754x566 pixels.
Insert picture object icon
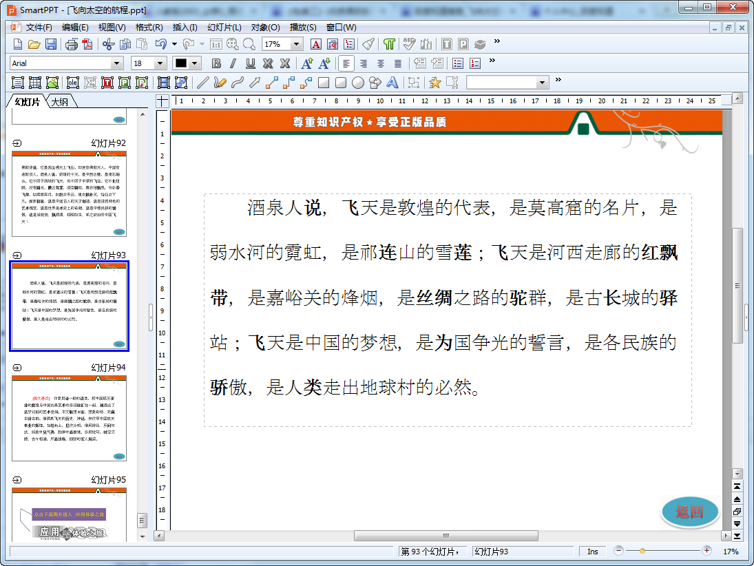(52, 83)
